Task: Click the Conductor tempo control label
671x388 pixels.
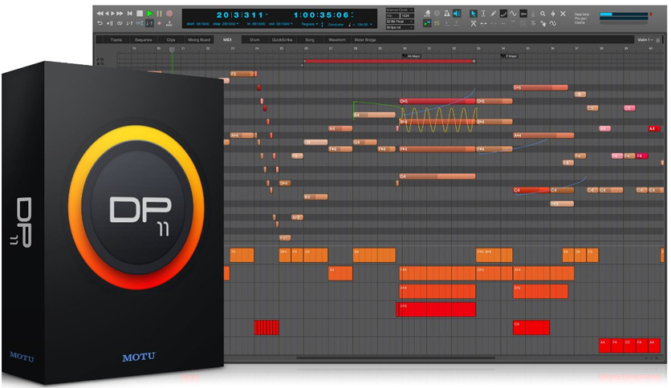Action: coord(336,24)
